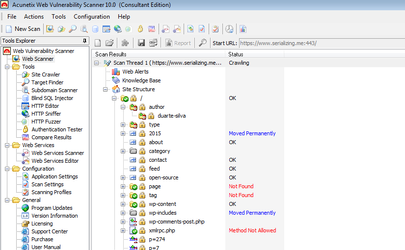The width and height of the screenshot is (405, 250).
Task: Collapse Scan Thread 1 node
Action: 96,63
